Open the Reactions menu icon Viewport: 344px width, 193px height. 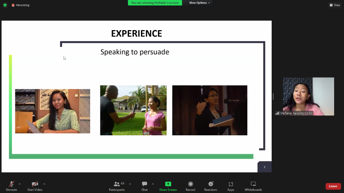(210, 184)
